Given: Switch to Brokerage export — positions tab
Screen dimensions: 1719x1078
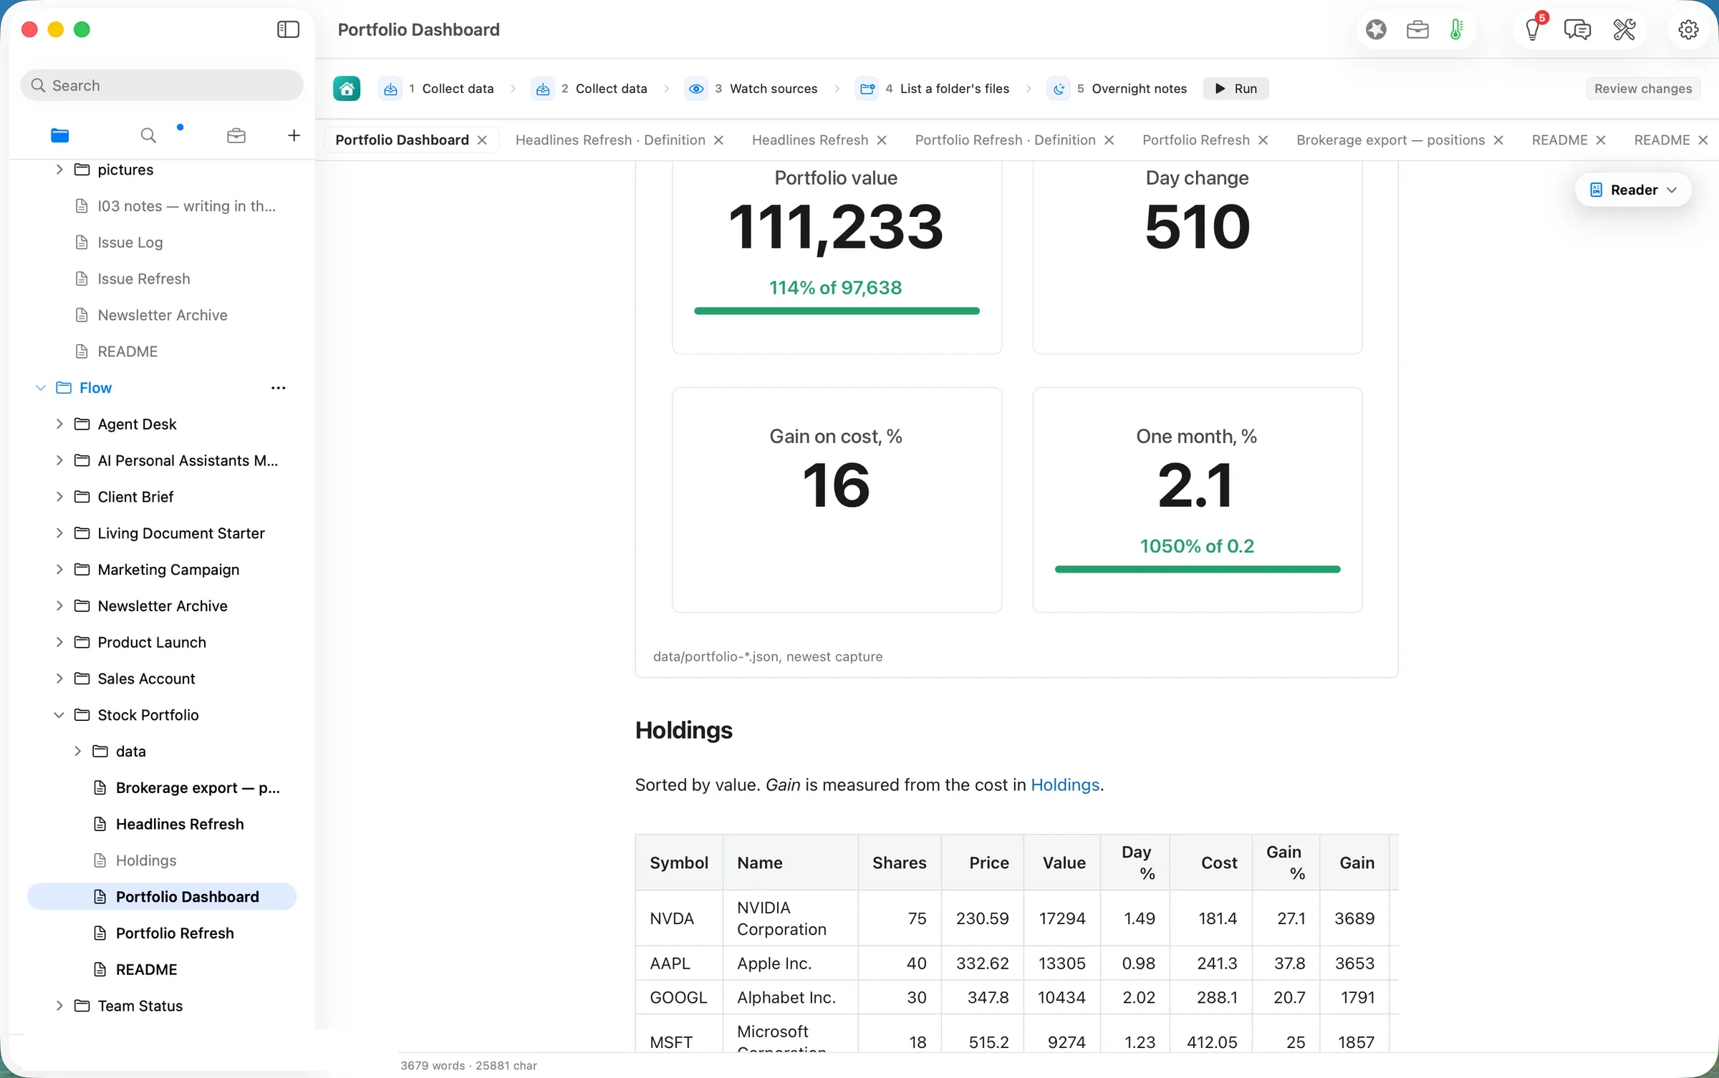Looking at the screenshot, I should point(1390,140).
